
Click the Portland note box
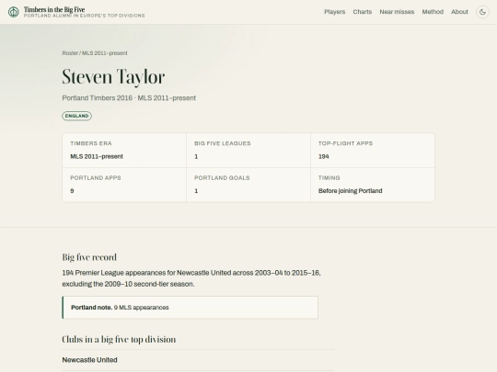point(191,308)
